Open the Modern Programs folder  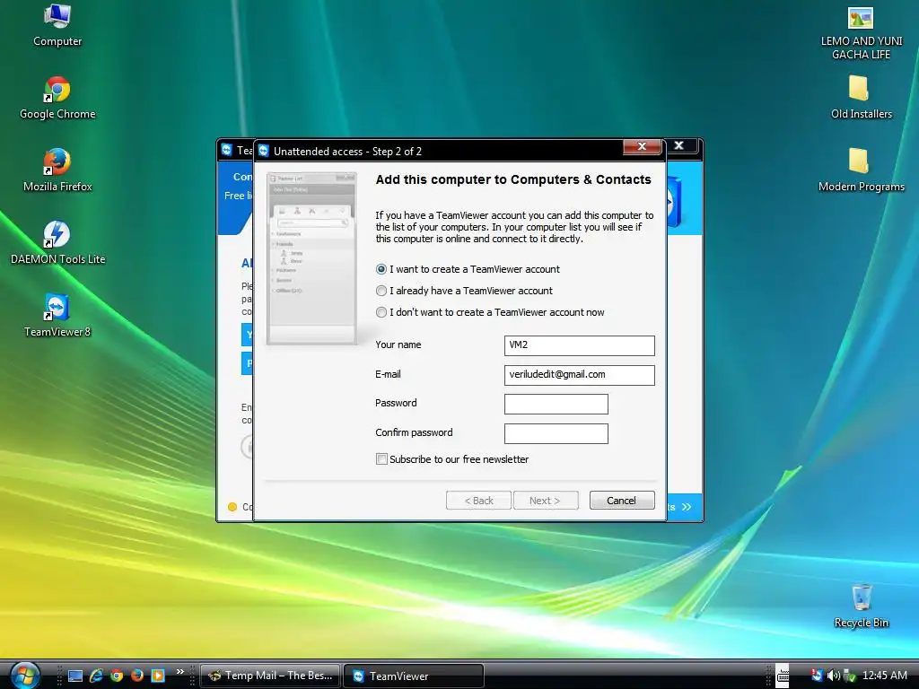tap(861, 171)
